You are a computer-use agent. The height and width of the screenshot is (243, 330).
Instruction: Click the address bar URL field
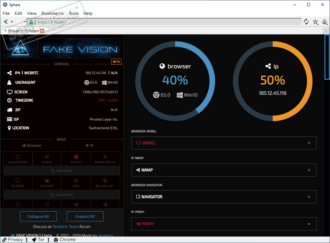164,22
